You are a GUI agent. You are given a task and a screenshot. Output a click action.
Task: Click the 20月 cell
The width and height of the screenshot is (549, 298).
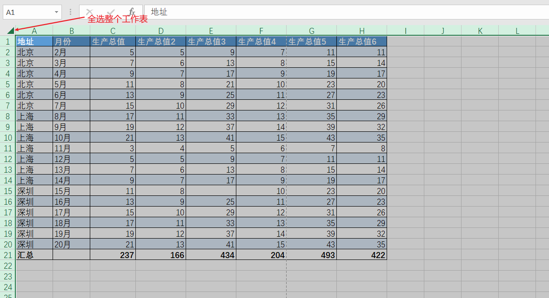pyautogui.click(x=72, y=244)
